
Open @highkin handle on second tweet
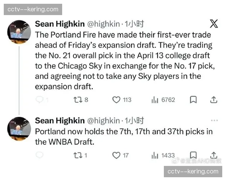[x=104, y=121]
